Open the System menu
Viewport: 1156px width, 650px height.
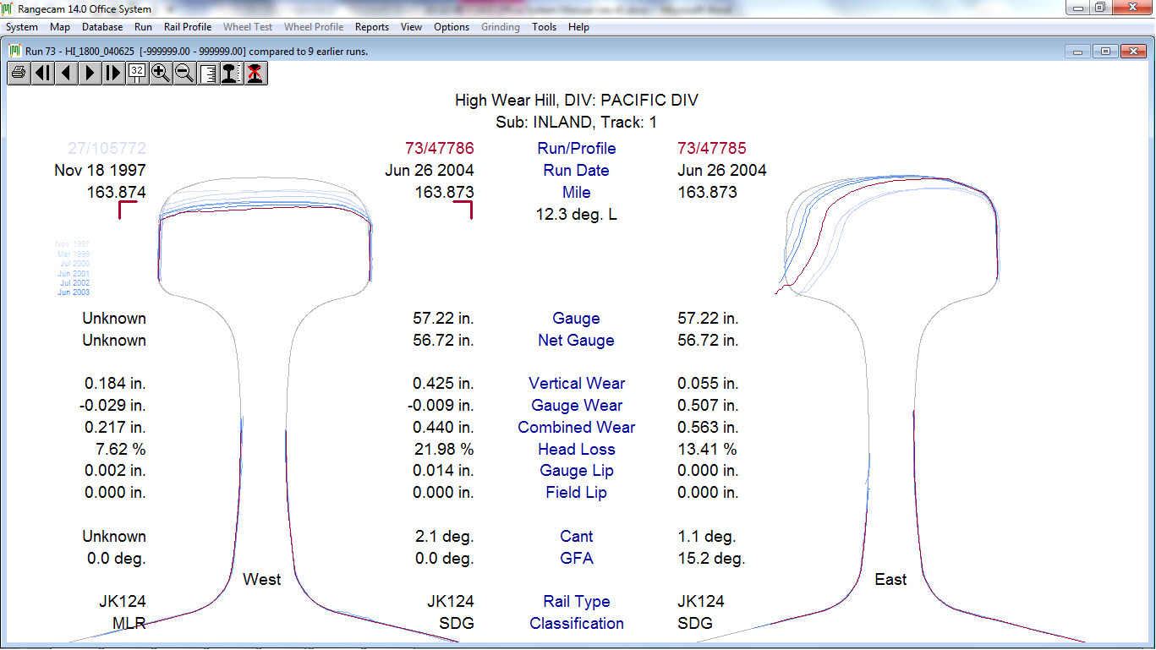(x=22, y=27)
